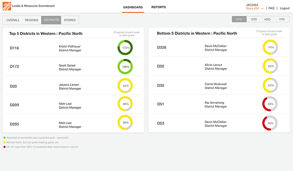Switch time range to HTD
The width and height of the screenshot is (293, 171).
(267, 19)
